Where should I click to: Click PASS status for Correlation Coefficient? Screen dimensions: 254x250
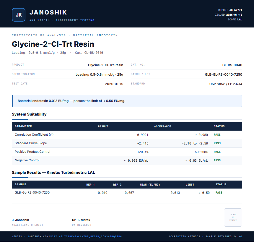[x=217, y=135]
